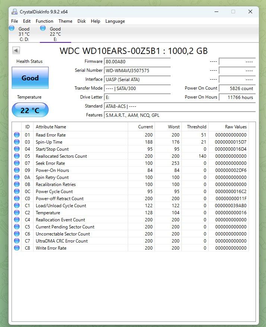Click raw value '0000000015D7'
Viewport: 266px width, 327px height.
[x=231, y=142]
